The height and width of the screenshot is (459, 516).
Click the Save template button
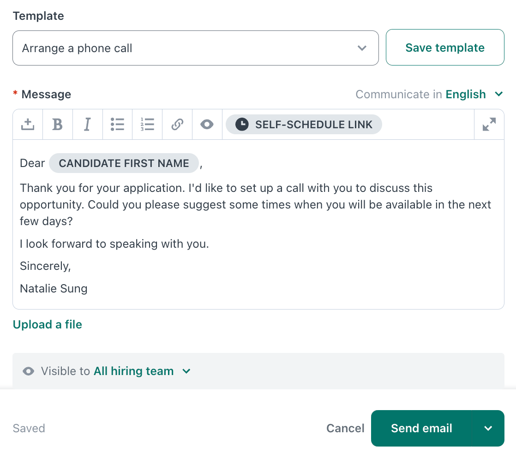coord(445,48)
